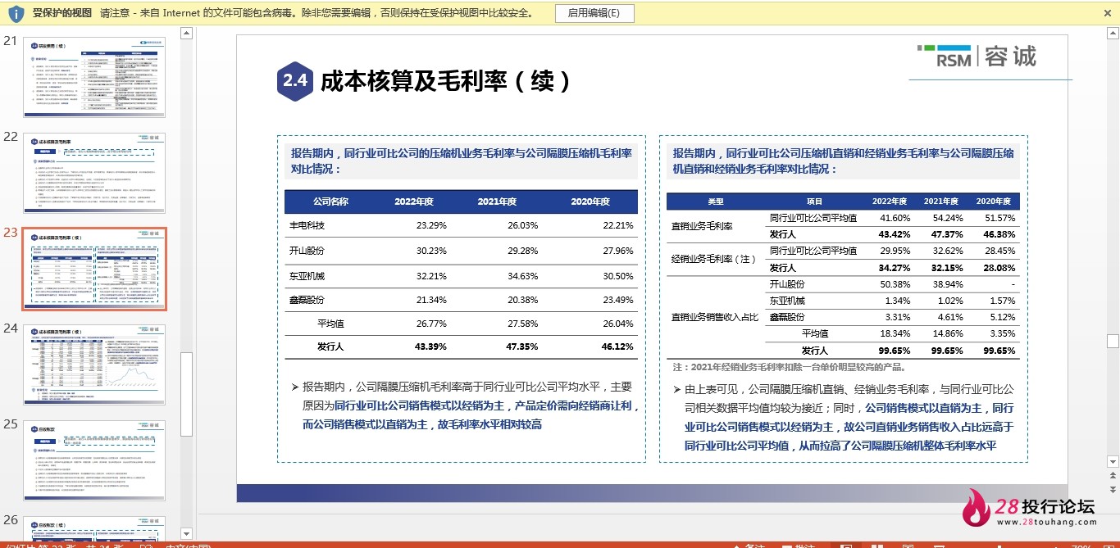The width and height of the screenshot is (1120, 548).
Task: Select slide 23 thumbnail
Action: point(94,269)
